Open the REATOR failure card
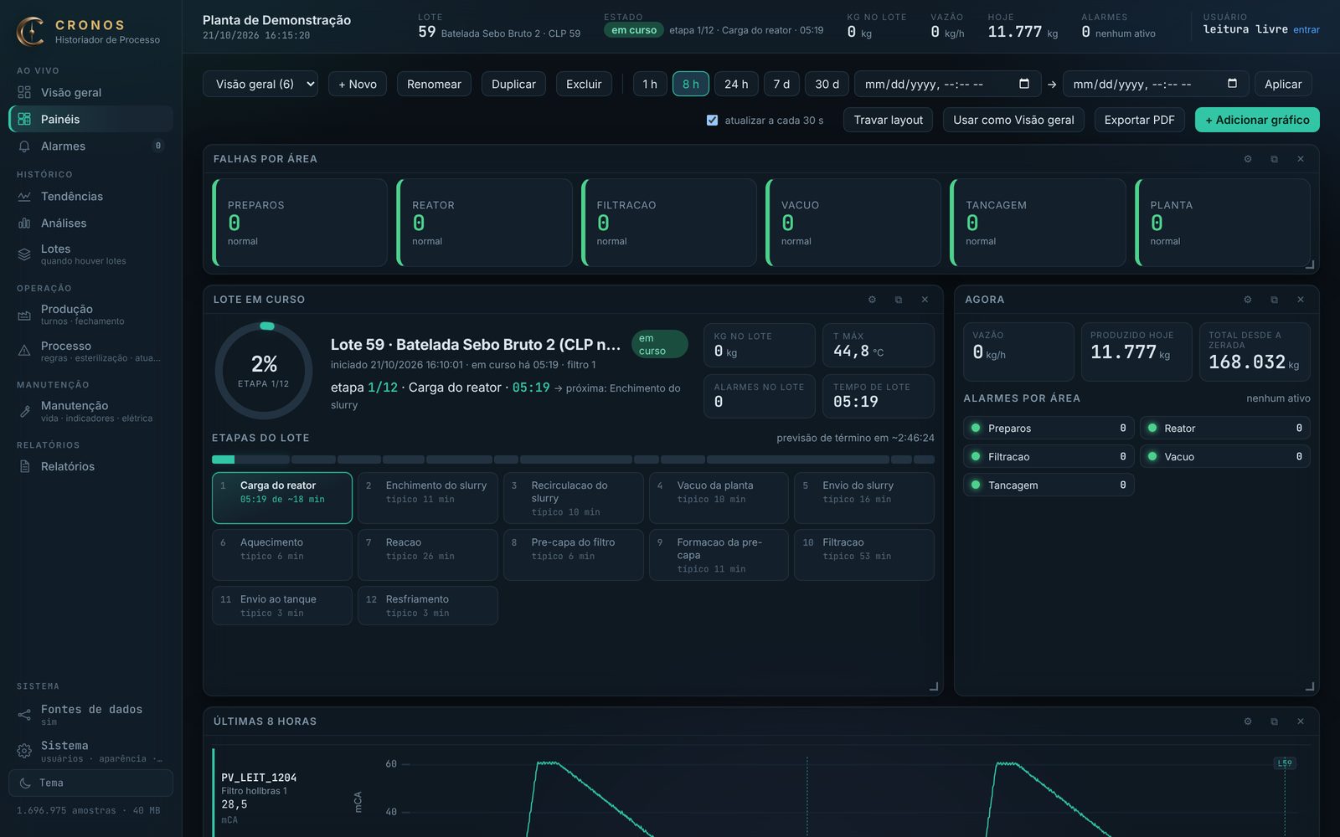The image size is (1340, 837). tap(484, 223)
